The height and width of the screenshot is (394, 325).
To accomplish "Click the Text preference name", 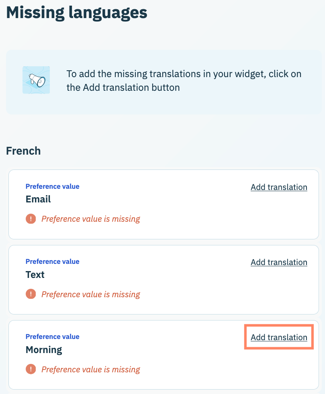I will tap(35, 275).
